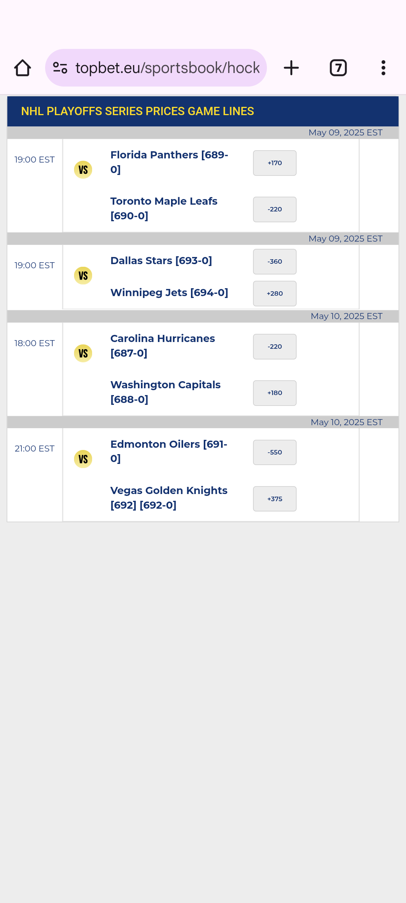This screenshot has height=903, width=406.
Task: Tap the browser home icon
Action: (23, 68)
